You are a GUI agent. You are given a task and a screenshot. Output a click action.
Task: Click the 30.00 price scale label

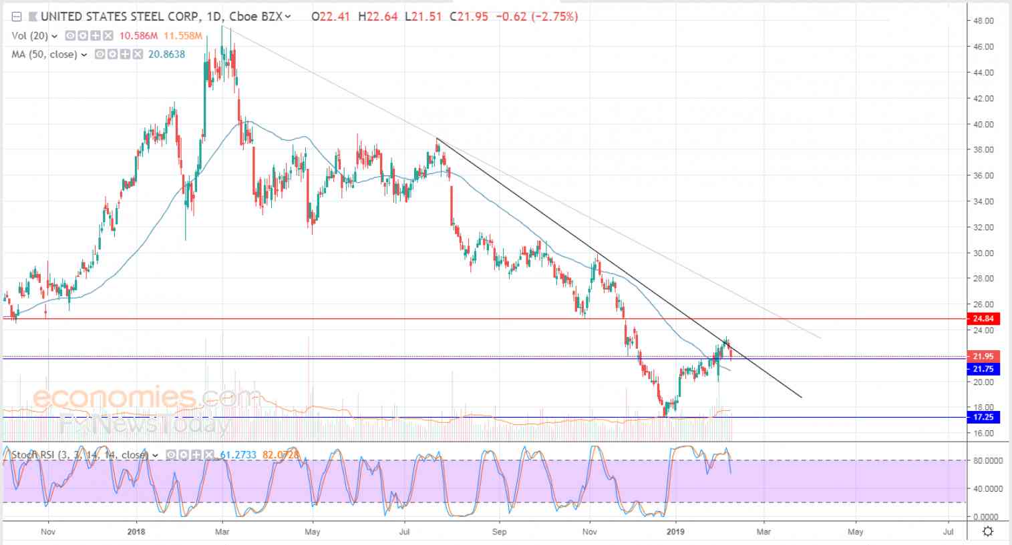(x=983, y=253)
